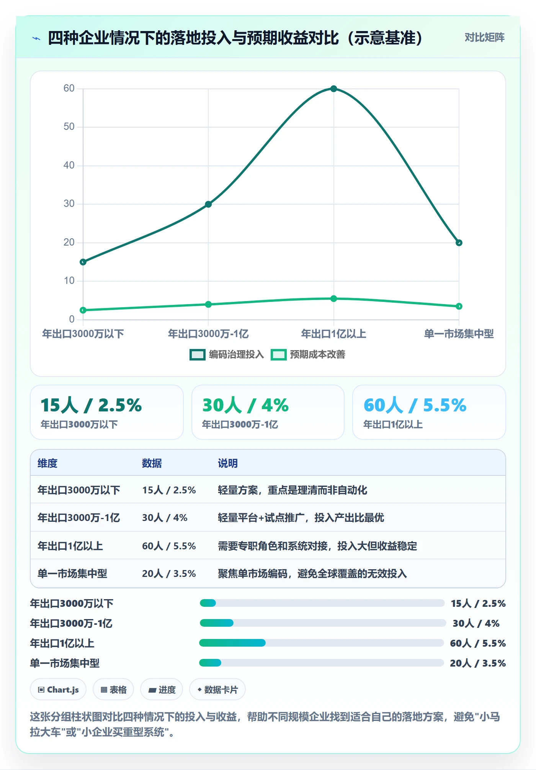Click the stat card value "30人 / 4%"

pos(245,405)
